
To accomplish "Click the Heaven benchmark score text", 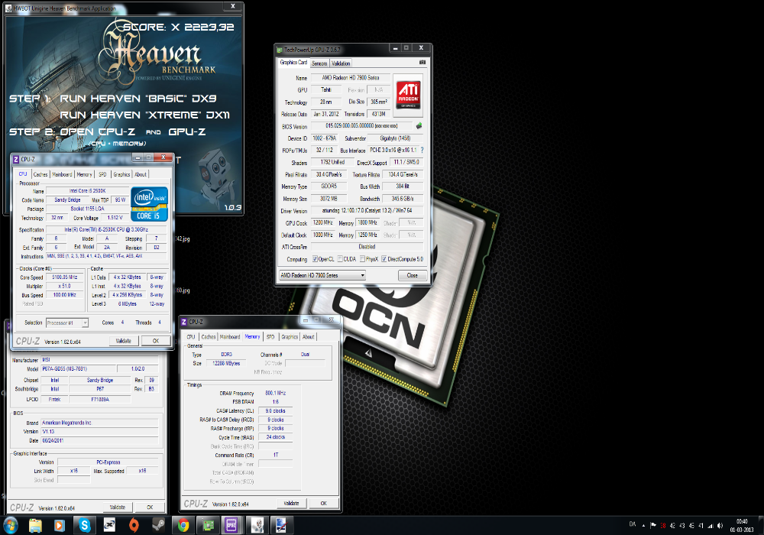I will pos(178,27).
